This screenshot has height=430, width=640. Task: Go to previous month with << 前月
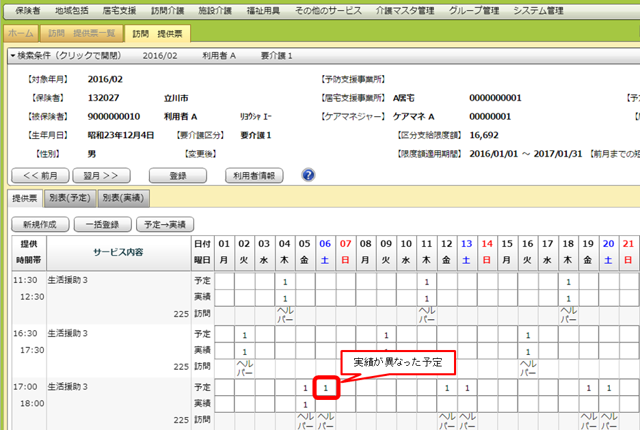pyautogui.click(x=40, y=176)
